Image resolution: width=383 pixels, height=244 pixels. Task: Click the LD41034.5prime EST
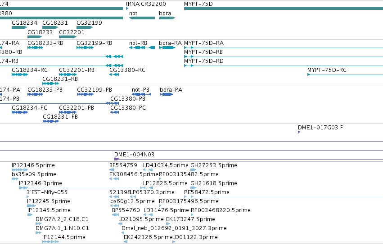(x=148, y=170)
